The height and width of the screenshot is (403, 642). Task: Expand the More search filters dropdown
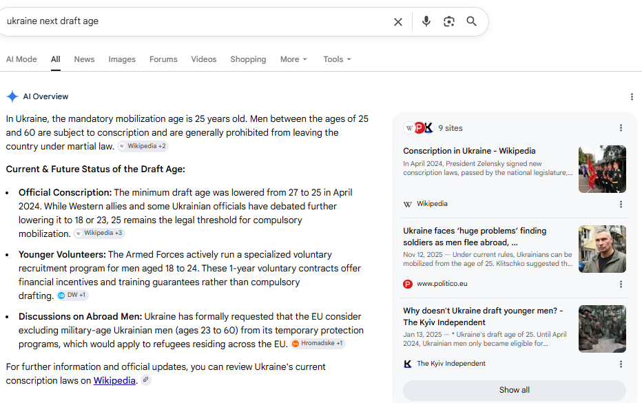293,59
